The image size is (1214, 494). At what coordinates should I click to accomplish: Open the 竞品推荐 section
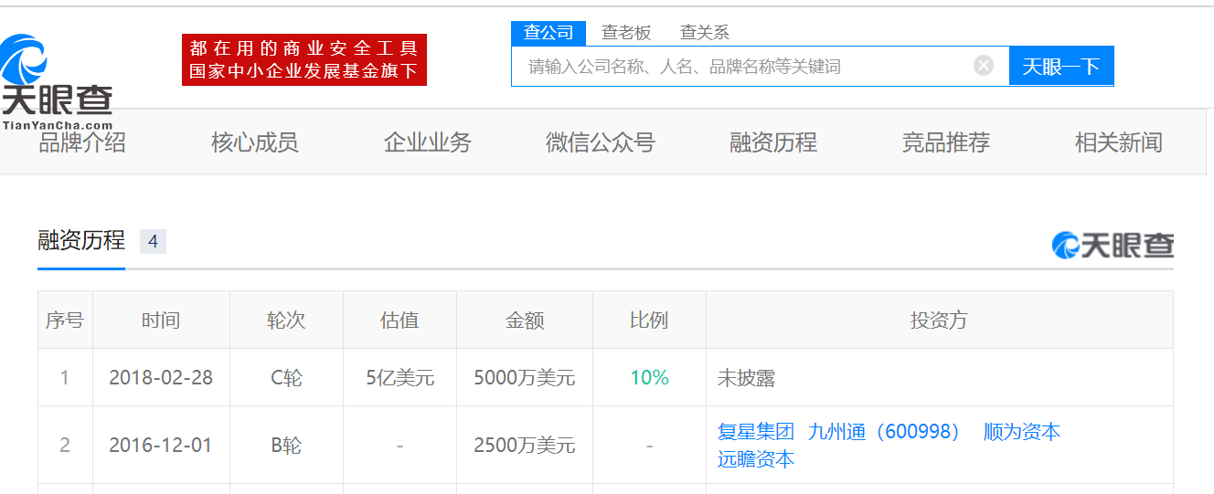(946, 142)
